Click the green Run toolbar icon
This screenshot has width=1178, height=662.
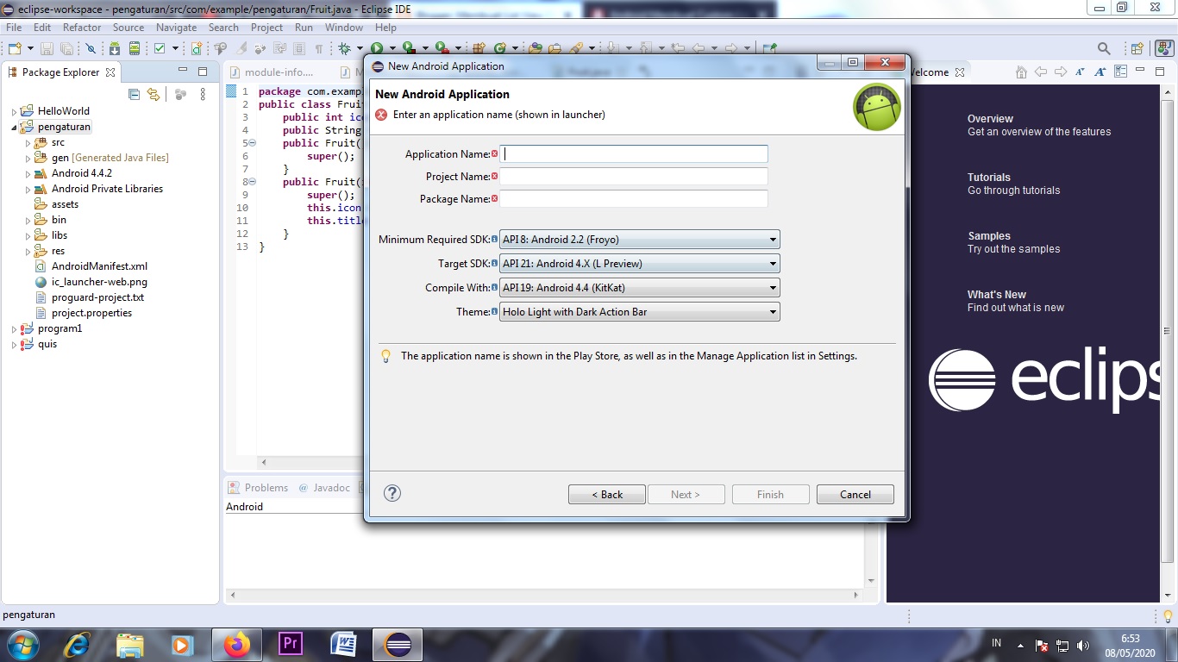click(377, 48)
